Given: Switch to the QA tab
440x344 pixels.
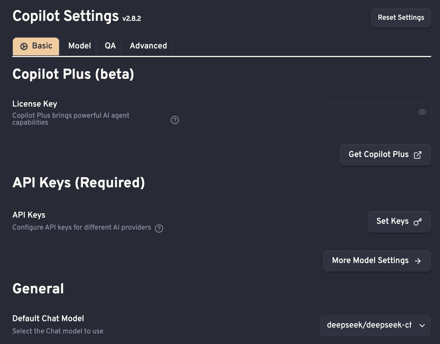Looking at the screenshot, I should [x=110, y=46].
